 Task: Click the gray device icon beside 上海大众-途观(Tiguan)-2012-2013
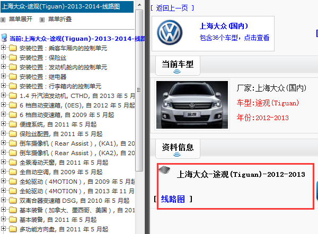tap(164, 170)
